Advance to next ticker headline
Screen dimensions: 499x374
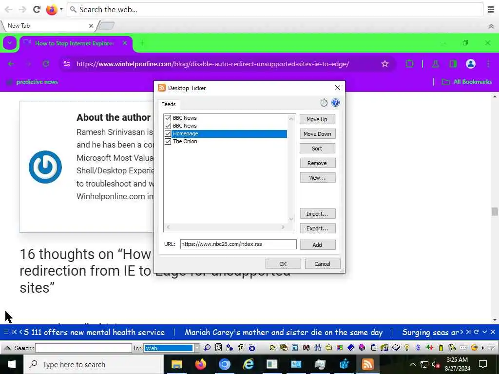pos(461,332)
